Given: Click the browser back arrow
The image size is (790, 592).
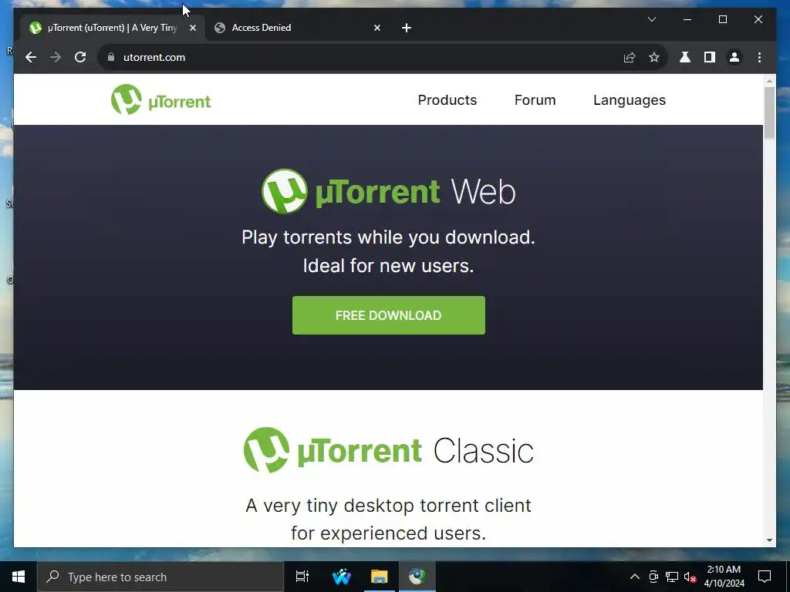Looking at the screenshot, I should click(x=31, y=57).
